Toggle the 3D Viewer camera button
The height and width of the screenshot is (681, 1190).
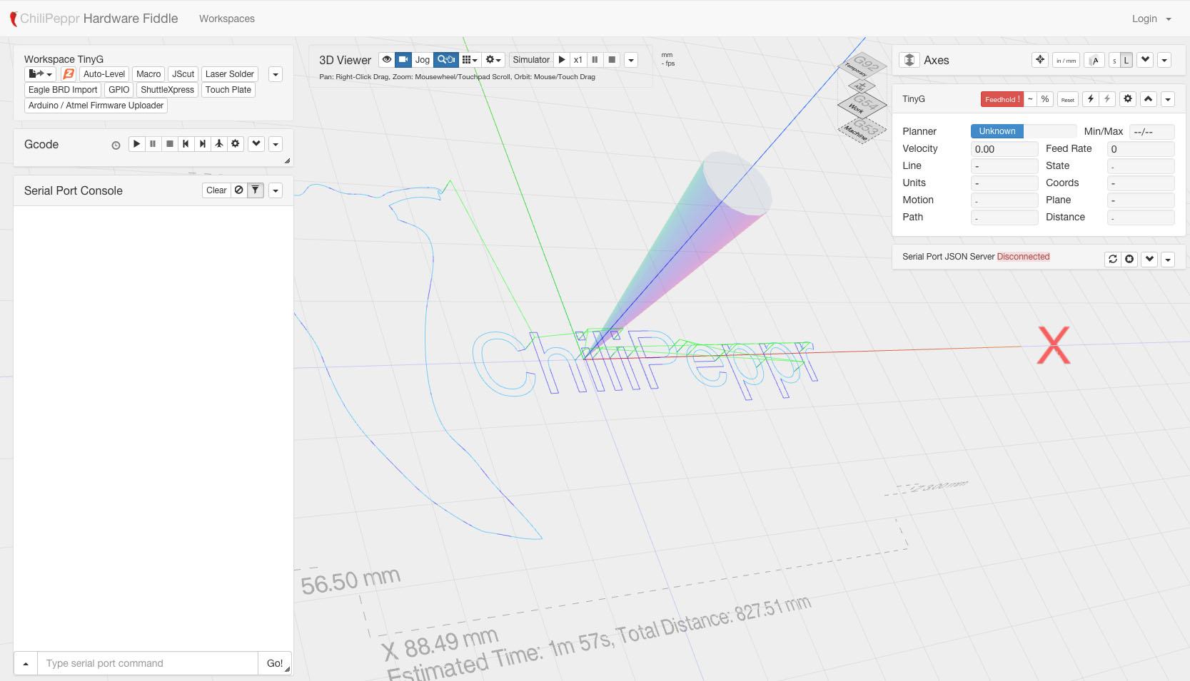pos(403,60)
